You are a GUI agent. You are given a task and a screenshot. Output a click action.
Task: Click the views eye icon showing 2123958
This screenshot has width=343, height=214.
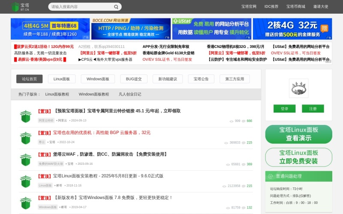click(x=224, y=186)
